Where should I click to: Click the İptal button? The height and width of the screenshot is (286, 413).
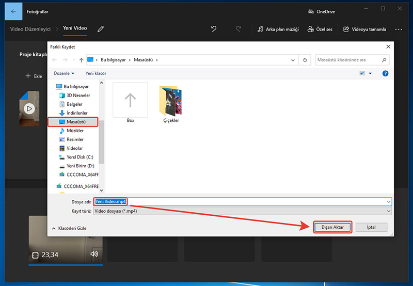pyautogui.click(x=371, y=227)
